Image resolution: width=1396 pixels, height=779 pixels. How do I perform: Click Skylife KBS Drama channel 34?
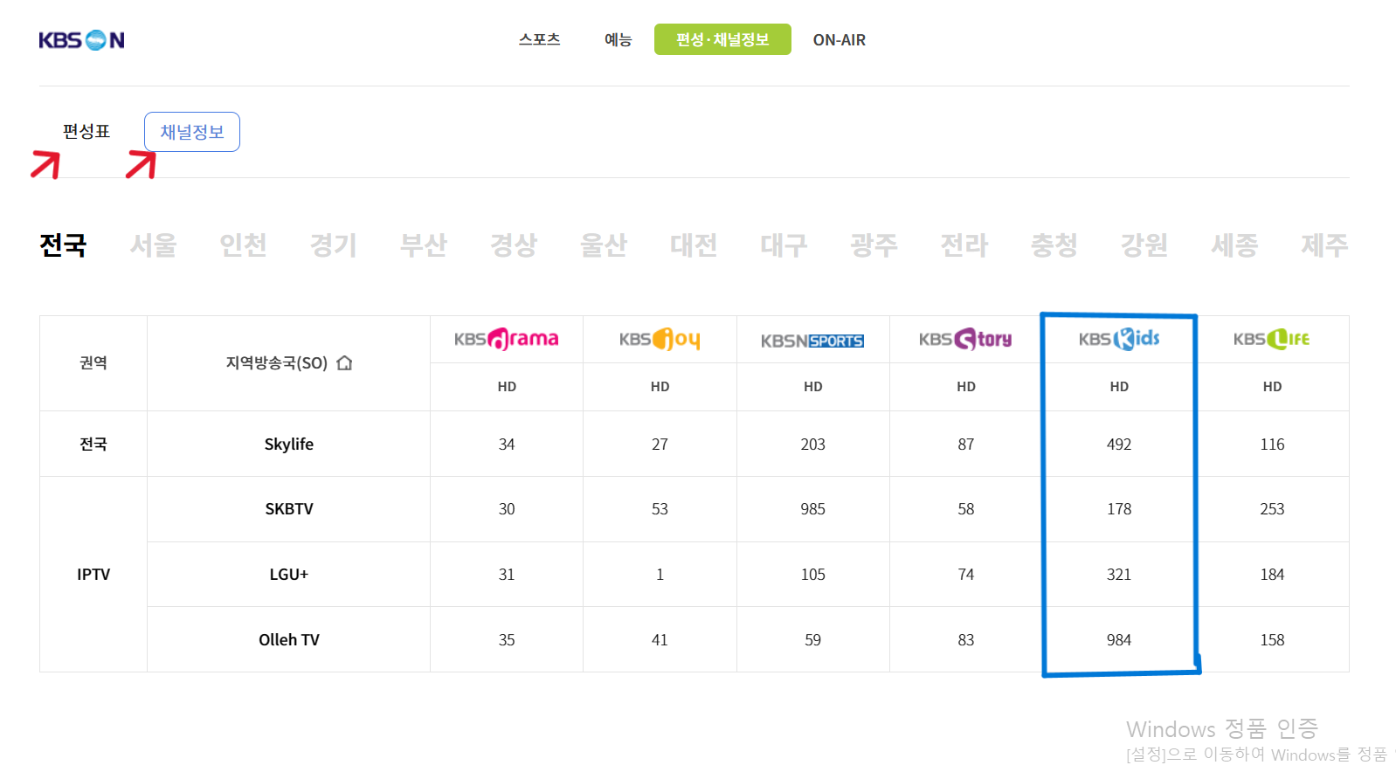(507, 444)
